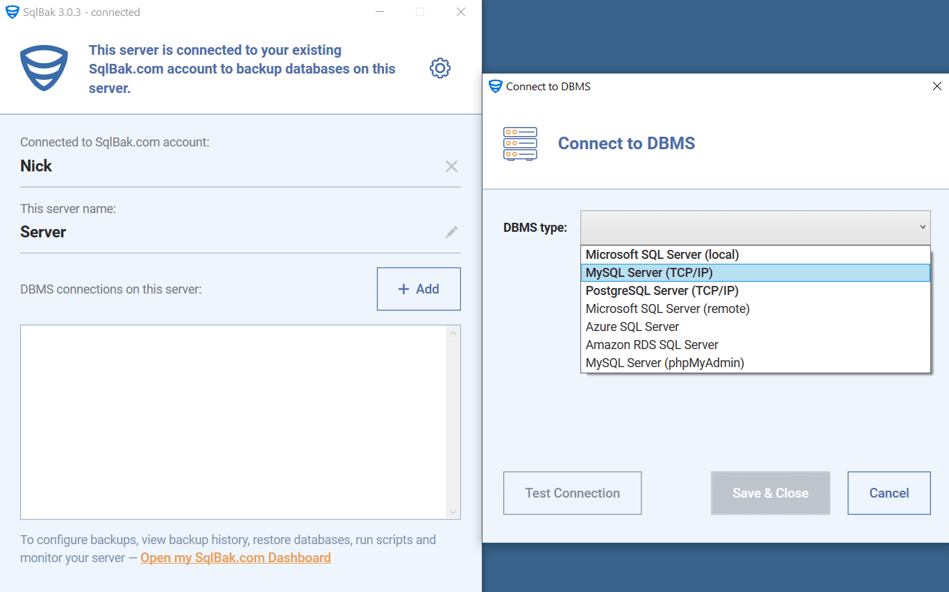Click the large shield logo in the header
Screen dimensions: 949x592
(x=44, y=67)
